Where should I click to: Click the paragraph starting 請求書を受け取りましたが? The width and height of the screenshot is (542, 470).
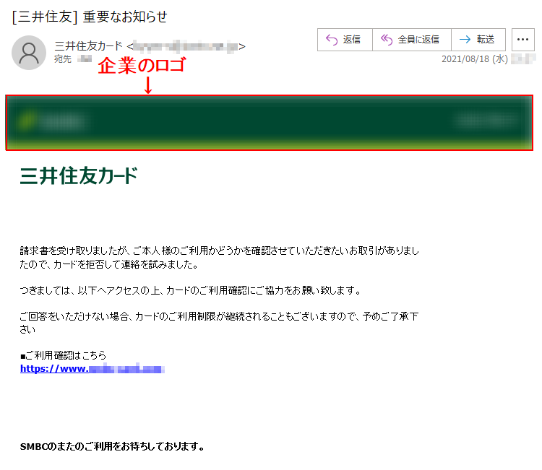pos(219,258)
